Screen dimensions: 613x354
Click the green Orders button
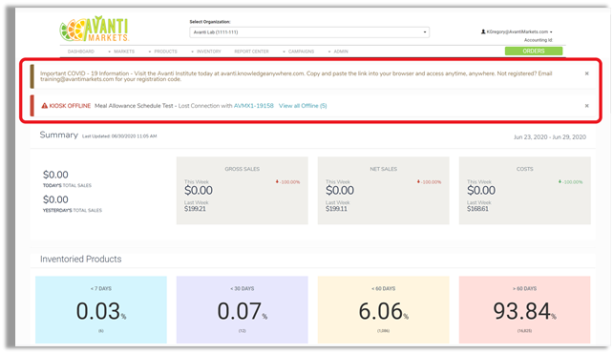coord(534,51)
